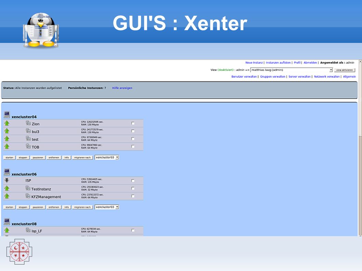Click the green status arrow for Zion
This screenshot has height=271, width=362.
pyautogui.click(x=7, y=123)
